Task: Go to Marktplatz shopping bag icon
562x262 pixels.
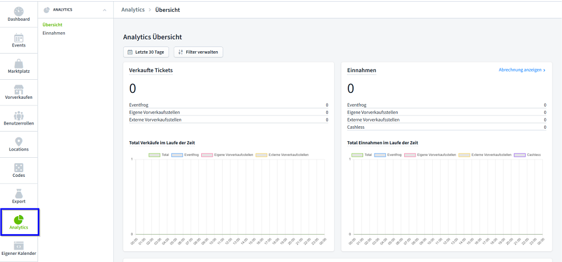Action: pos(18,64)
